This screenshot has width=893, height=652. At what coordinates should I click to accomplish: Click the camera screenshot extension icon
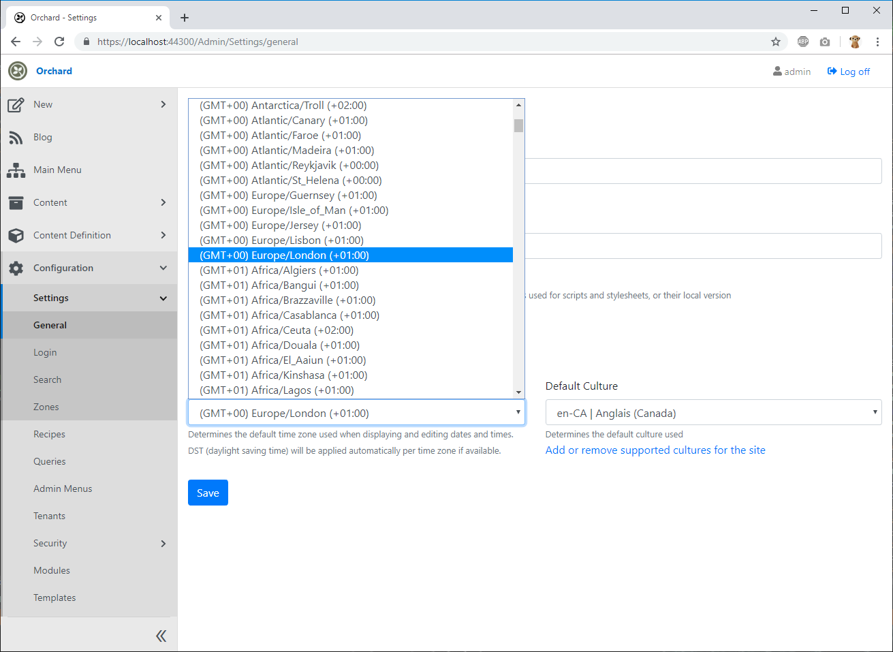pos(825,42)
